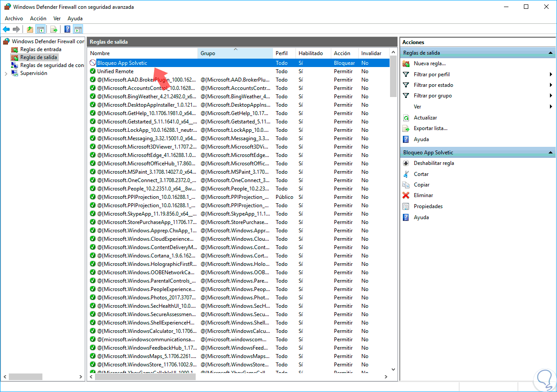Open help from the toolbar question mark
This screenshot has width=557, height=392.
point(68,29)
